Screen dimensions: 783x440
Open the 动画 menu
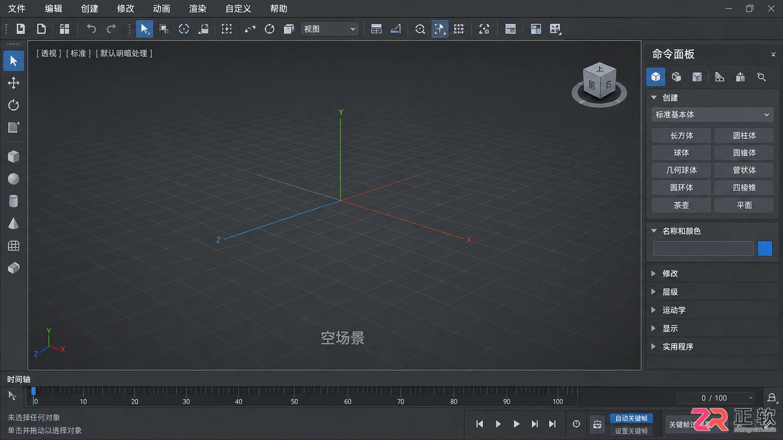[x=161, y=9]
